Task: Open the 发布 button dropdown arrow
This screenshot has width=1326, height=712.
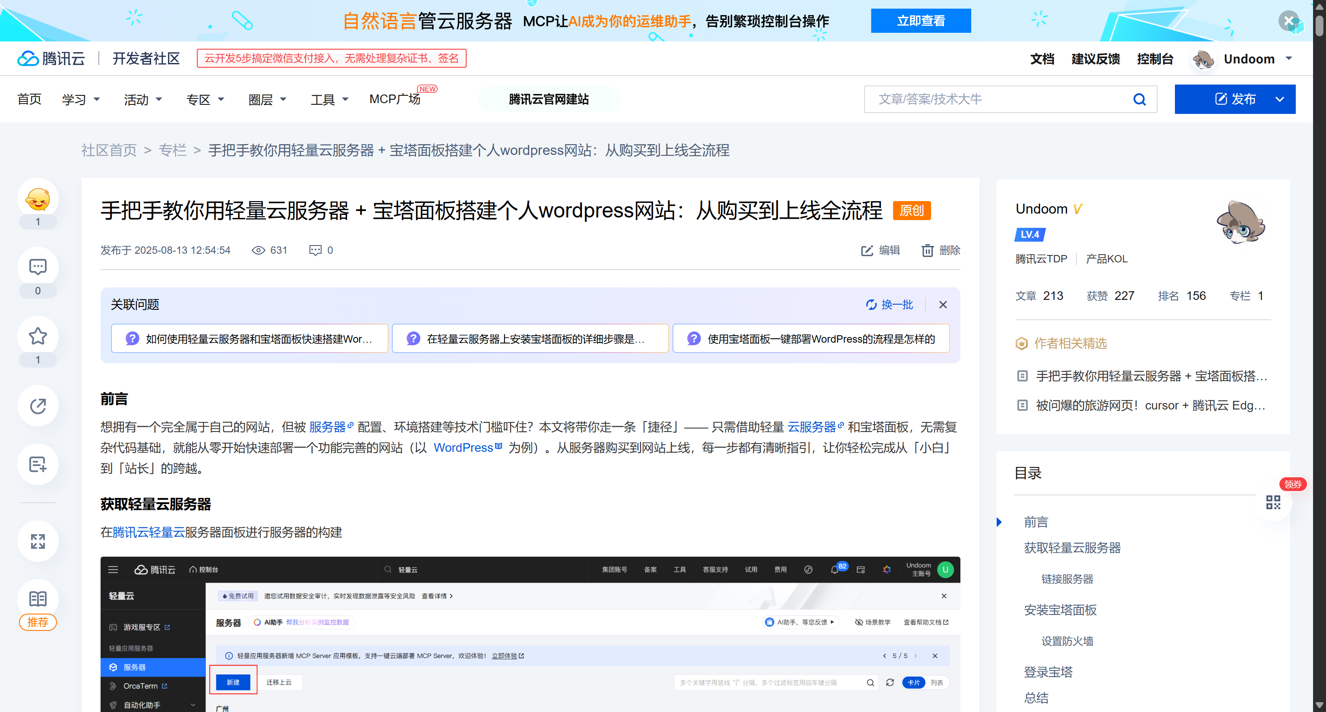Action: coord(1280,99)
